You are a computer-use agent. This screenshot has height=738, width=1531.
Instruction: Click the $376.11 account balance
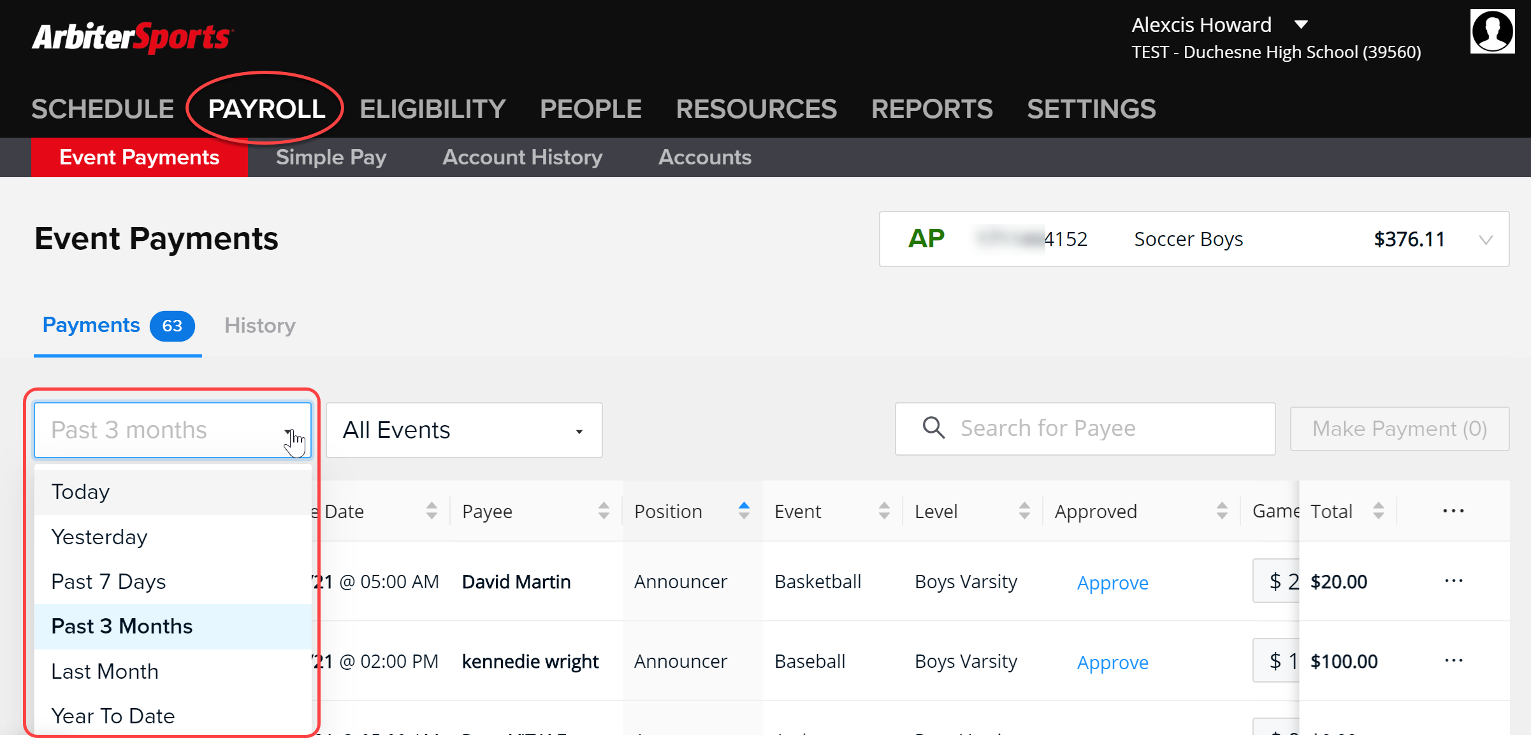tap(1409, 240)
